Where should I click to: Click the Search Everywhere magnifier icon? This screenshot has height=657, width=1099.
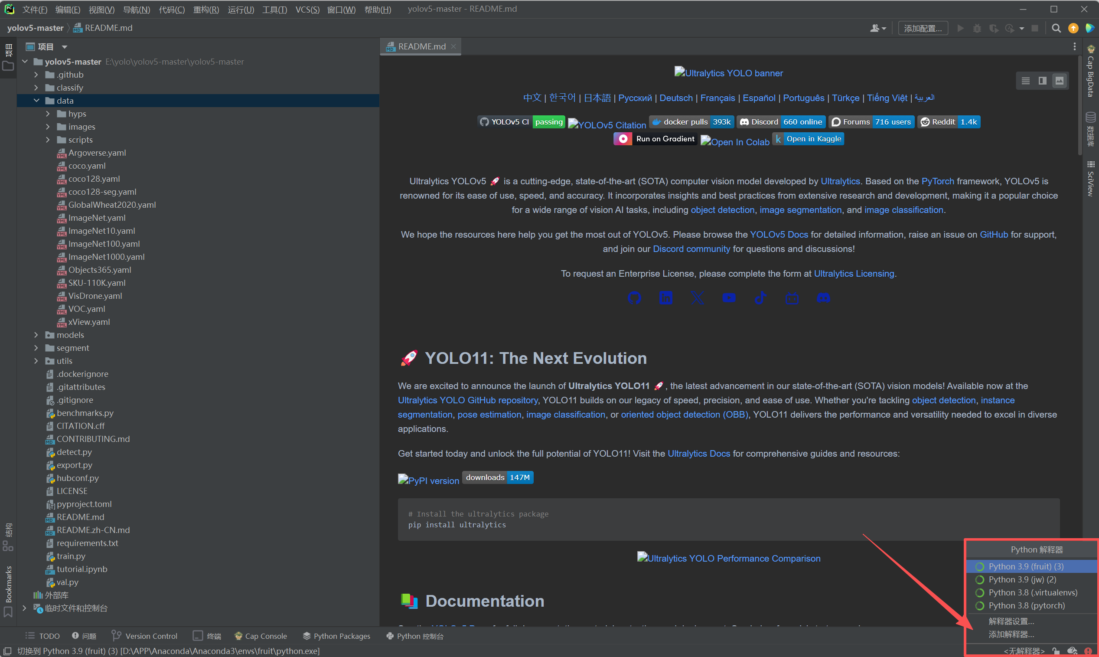(1056, 28)
